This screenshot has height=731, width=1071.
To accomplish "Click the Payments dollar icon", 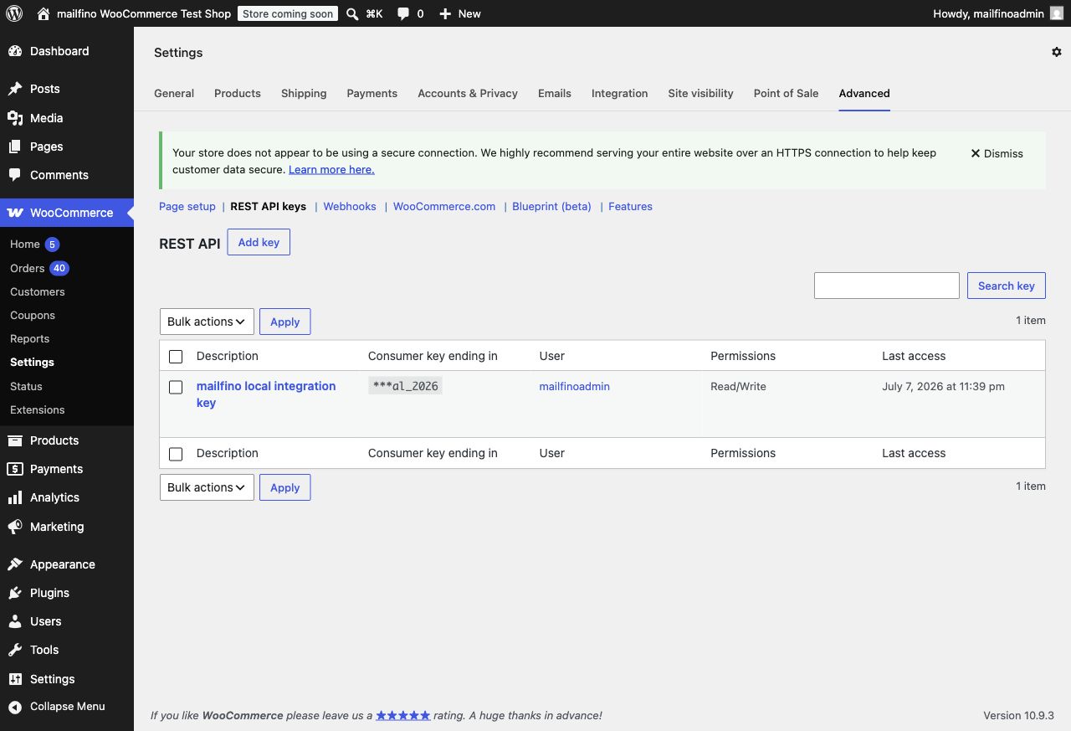I will coord(15,469).
